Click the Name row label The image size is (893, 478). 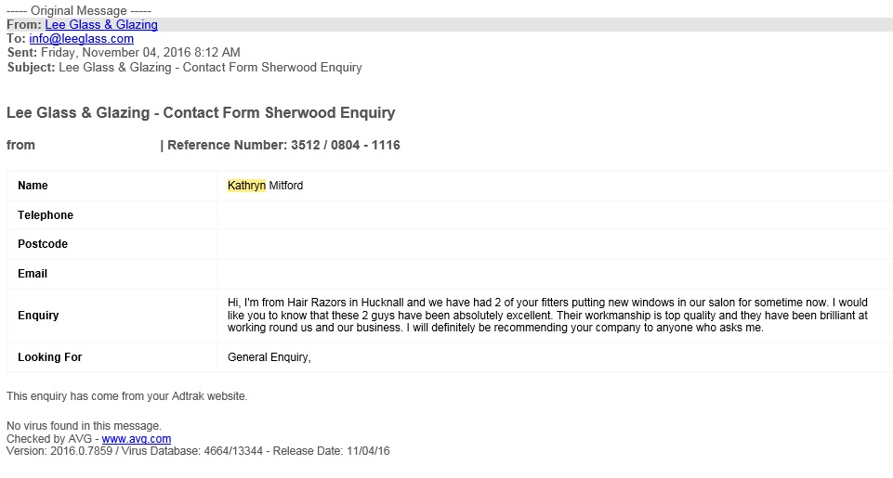[33, 186]
